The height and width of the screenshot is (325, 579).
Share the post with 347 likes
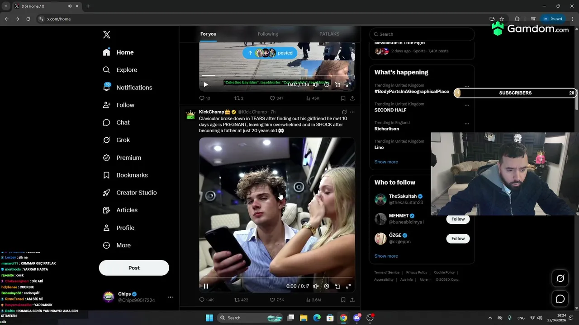coord(352,98)
